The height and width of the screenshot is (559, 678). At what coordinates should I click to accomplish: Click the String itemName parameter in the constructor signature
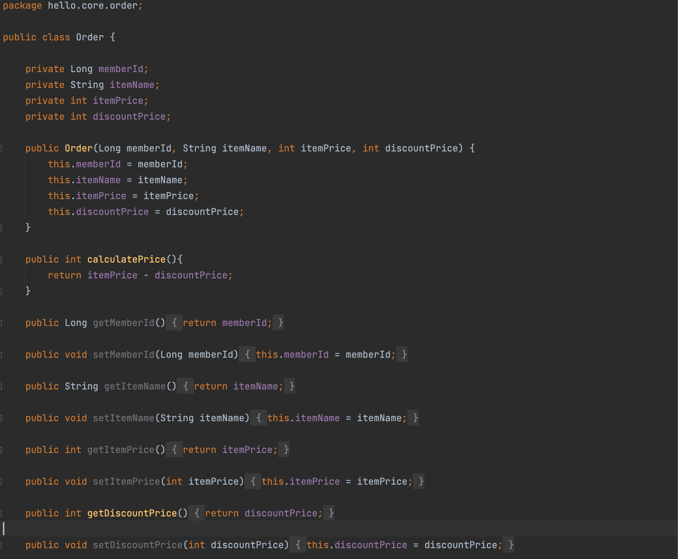[x=225, y=148]
